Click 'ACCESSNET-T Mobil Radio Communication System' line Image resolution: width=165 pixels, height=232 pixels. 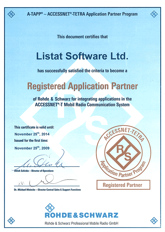(82, 105)
